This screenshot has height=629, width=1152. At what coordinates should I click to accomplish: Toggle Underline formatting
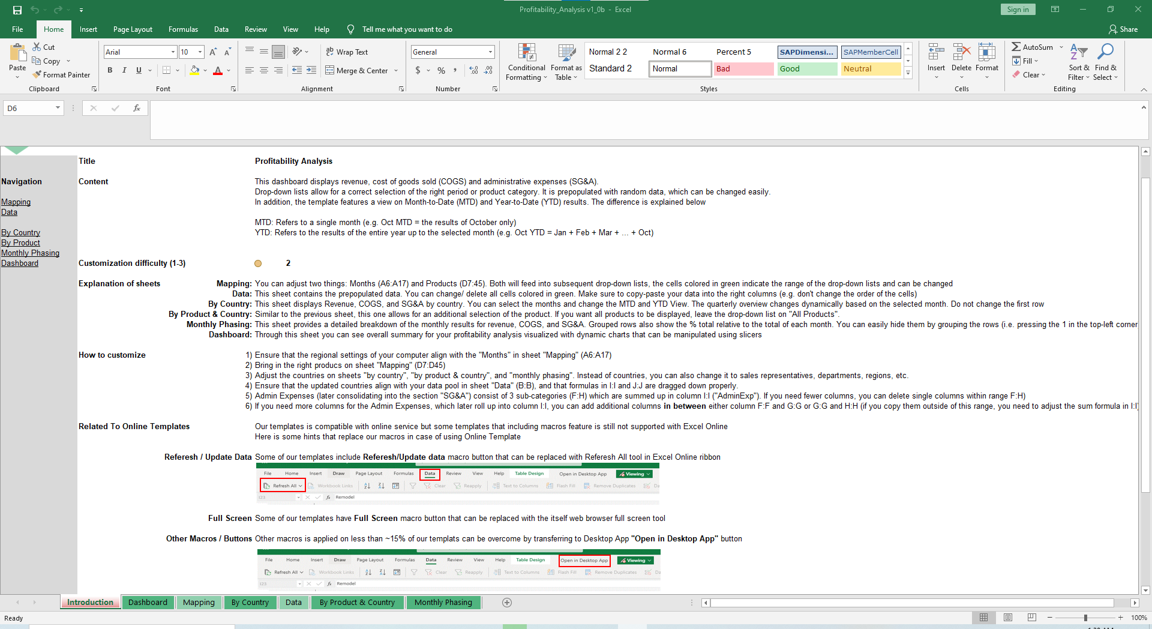coord(139,70)
